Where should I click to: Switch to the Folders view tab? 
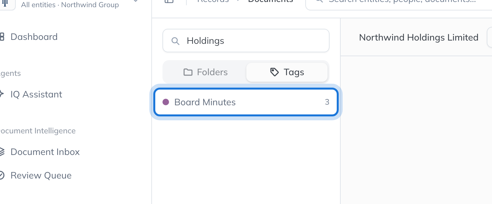[205, 72]
